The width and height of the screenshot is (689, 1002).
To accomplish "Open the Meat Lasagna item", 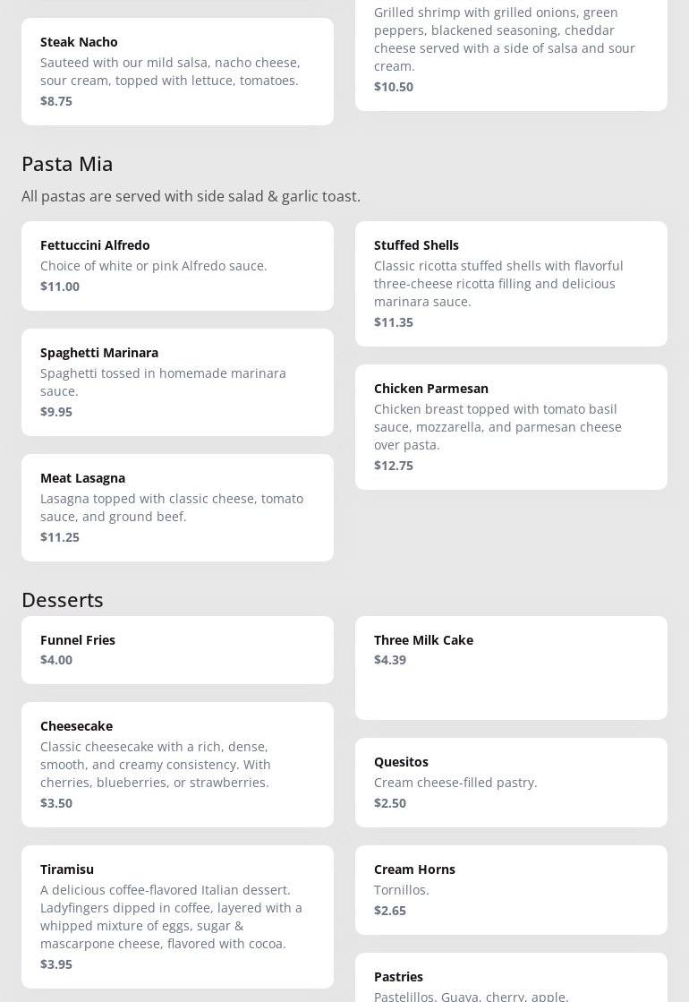I will click(x=177, y=507).
